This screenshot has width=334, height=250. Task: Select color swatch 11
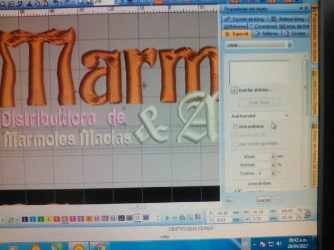coord(105,218)
